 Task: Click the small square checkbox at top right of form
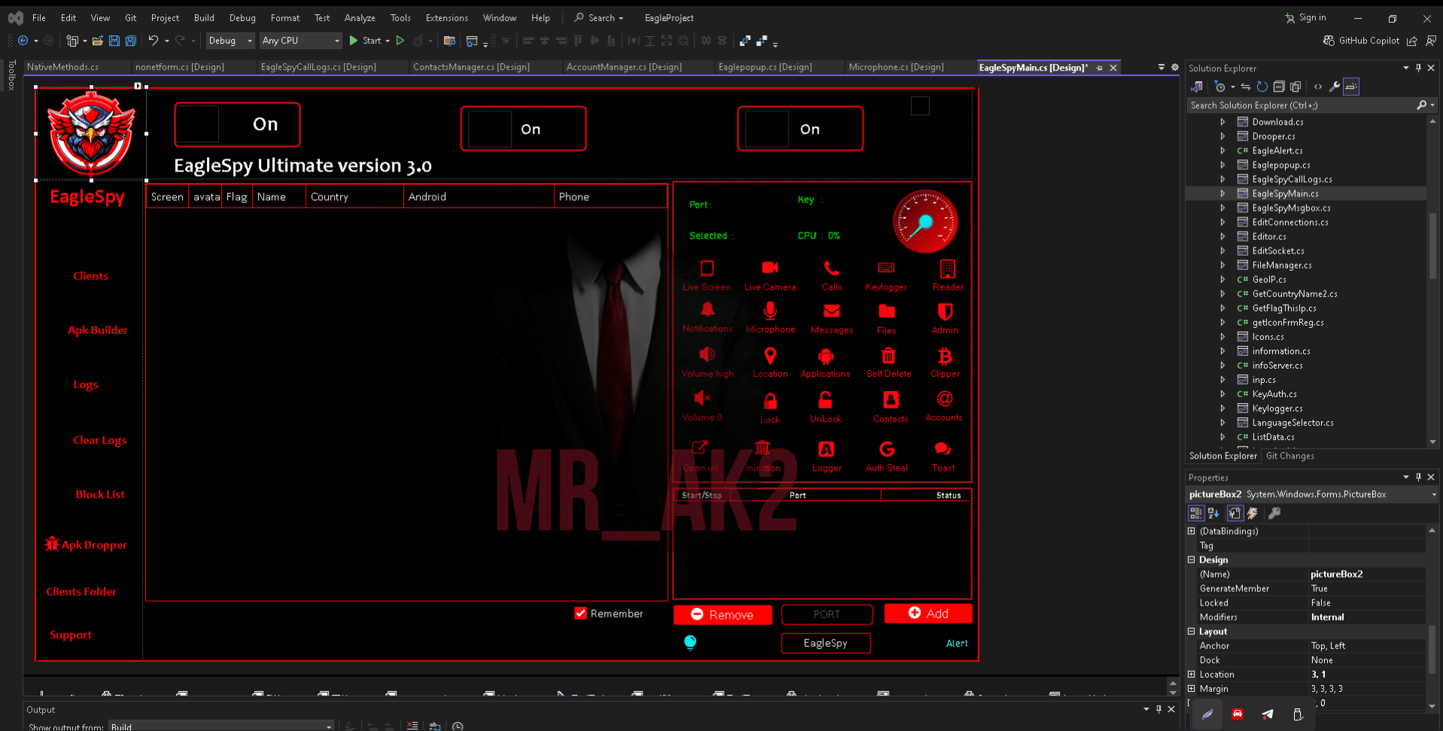(x=920, y=106)
